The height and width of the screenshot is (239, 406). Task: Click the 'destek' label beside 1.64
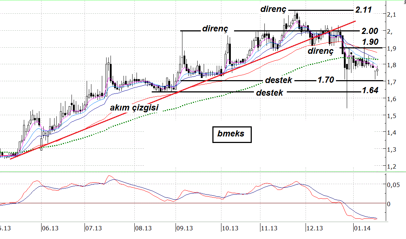(x=269, y=93)
